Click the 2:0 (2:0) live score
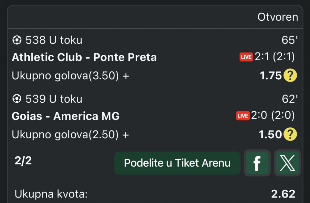 click(x=273, y=116)
